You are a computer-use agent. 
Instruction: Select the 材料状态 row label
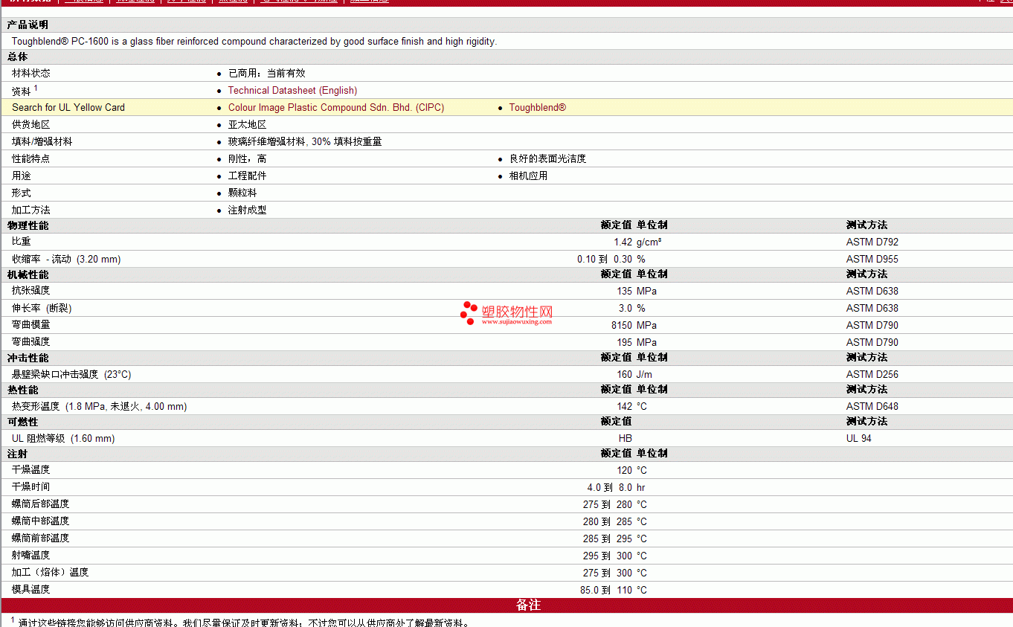click(31, 73)
